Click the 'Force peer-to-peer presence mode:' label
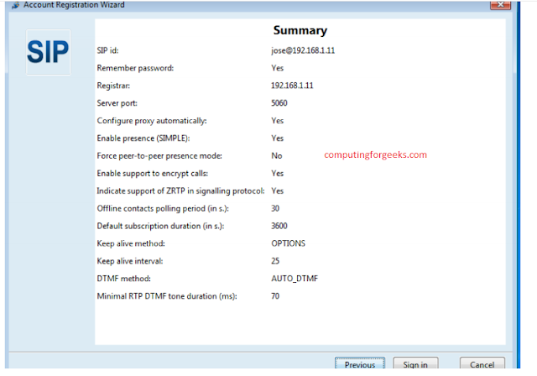This screenshot has height=376, width=537. pyautogui.click(x=159, y=156)
